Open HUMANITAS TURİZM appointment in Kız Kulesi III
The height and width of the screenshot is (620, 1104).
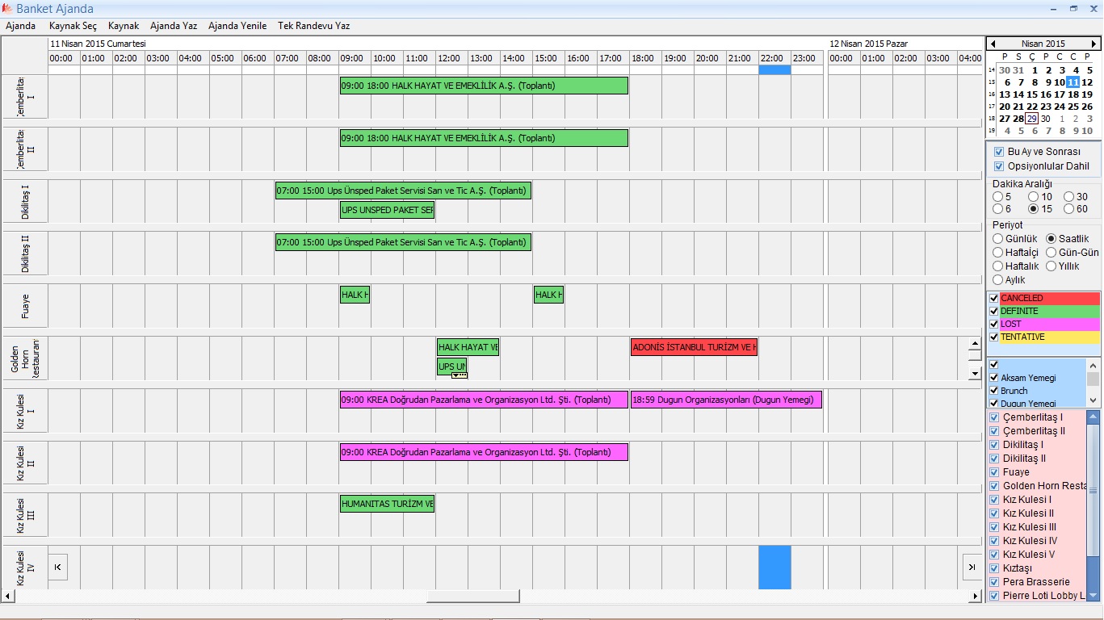coord(387,504)
